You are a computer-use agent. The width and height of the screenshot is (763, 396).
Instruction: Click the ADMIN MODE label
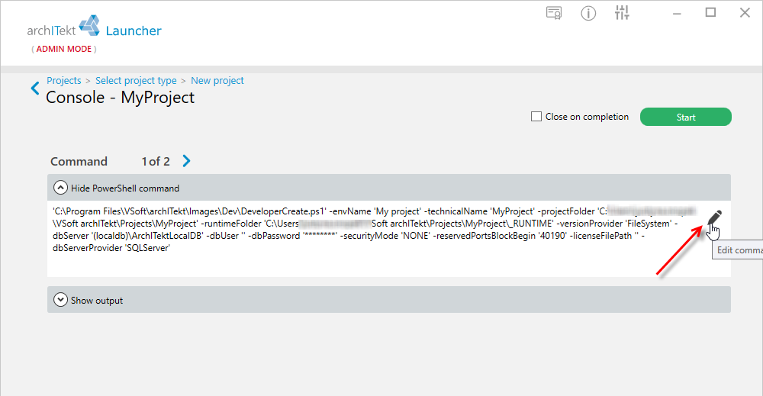click(x=64, y=49)
